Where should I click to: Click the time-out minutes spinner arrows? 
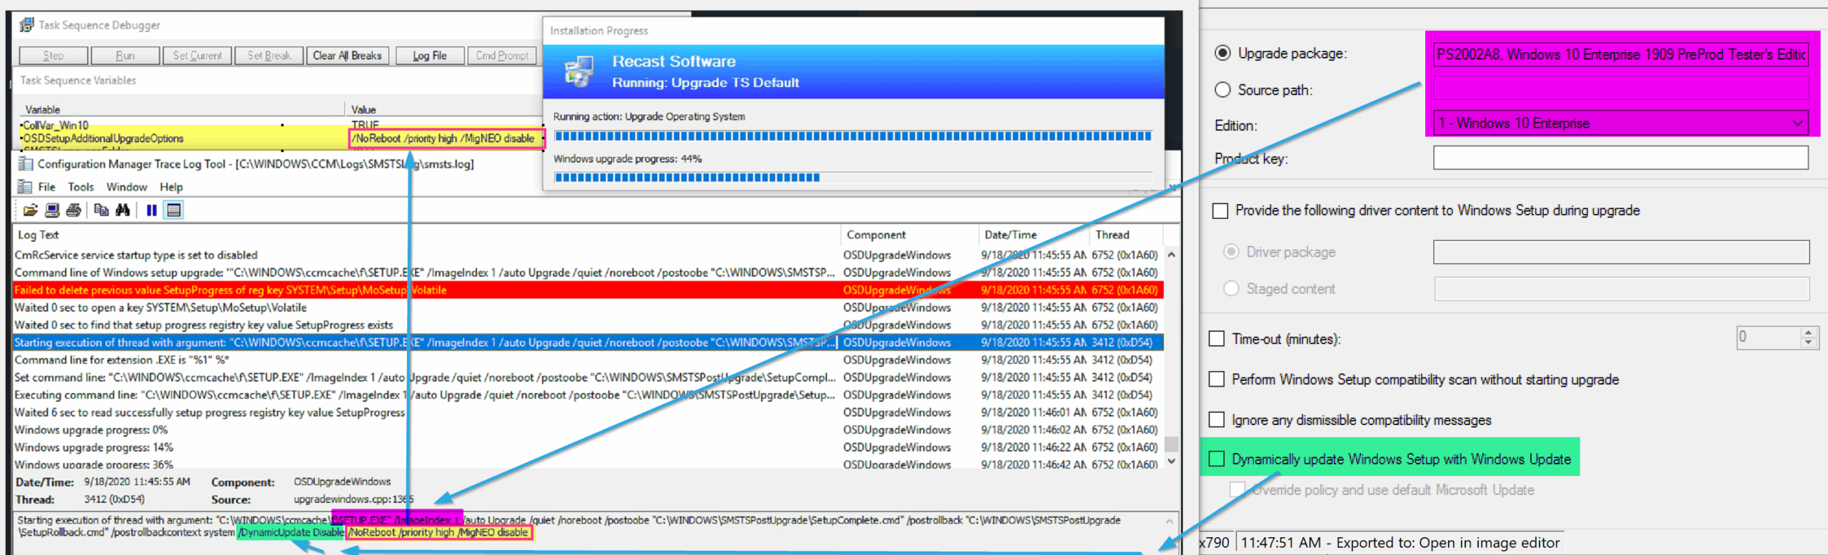pos(1808,337)
